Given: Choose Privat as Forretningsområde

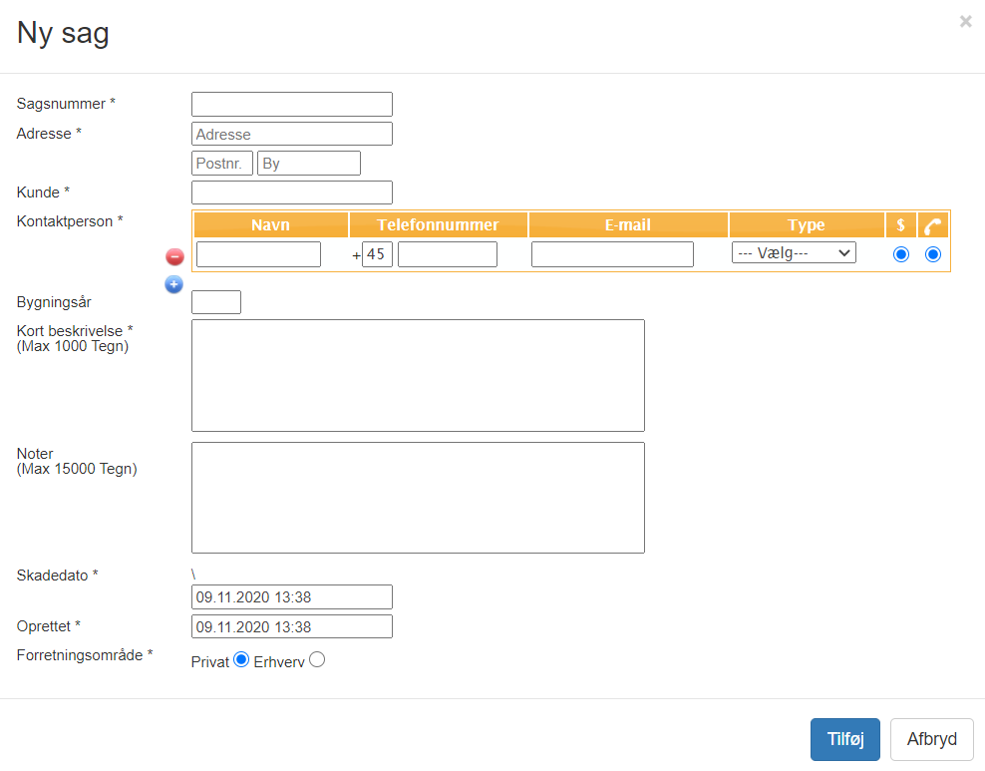Looking at the screenshot, I should click(x=240, y=659).
